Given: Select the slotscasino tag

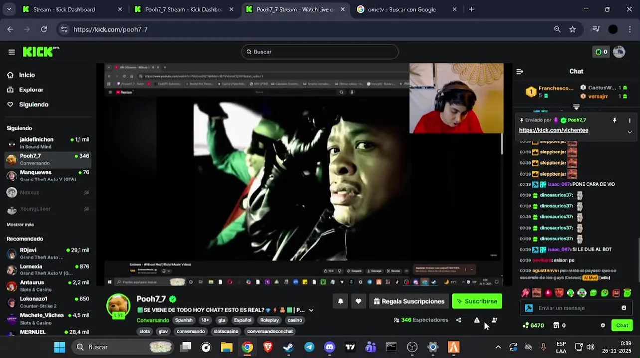Looking at the screenshot, I should click(226, 331).
